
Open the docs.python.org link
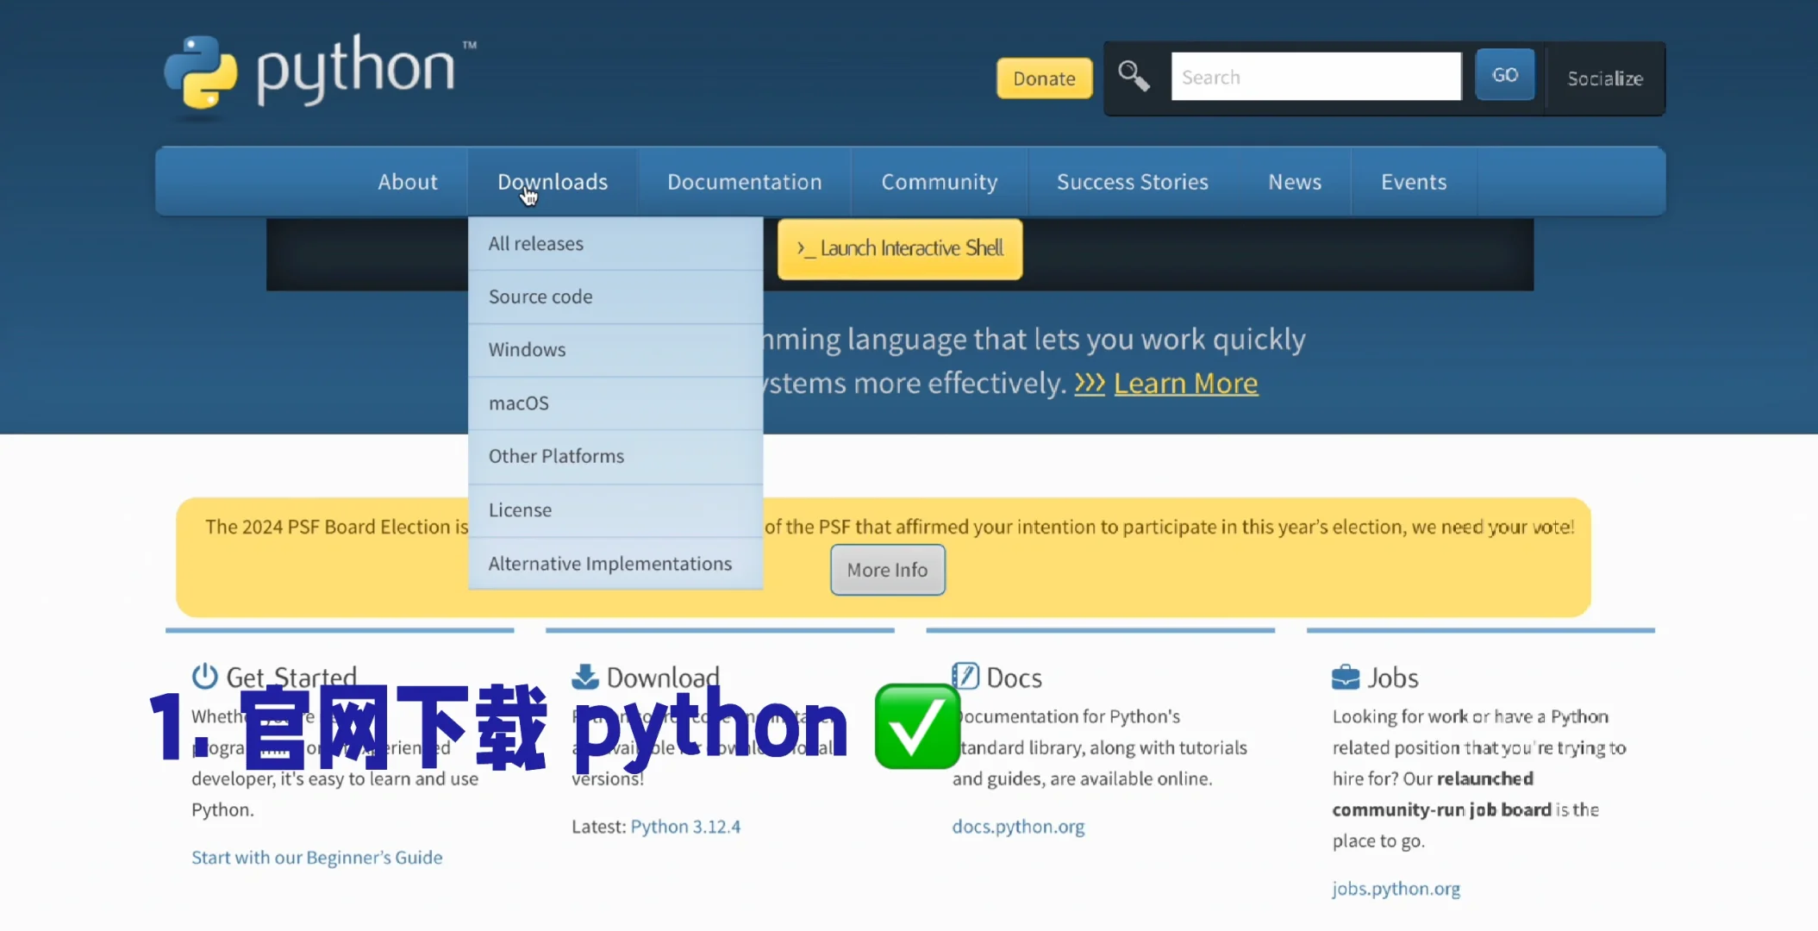point(1018,826)
